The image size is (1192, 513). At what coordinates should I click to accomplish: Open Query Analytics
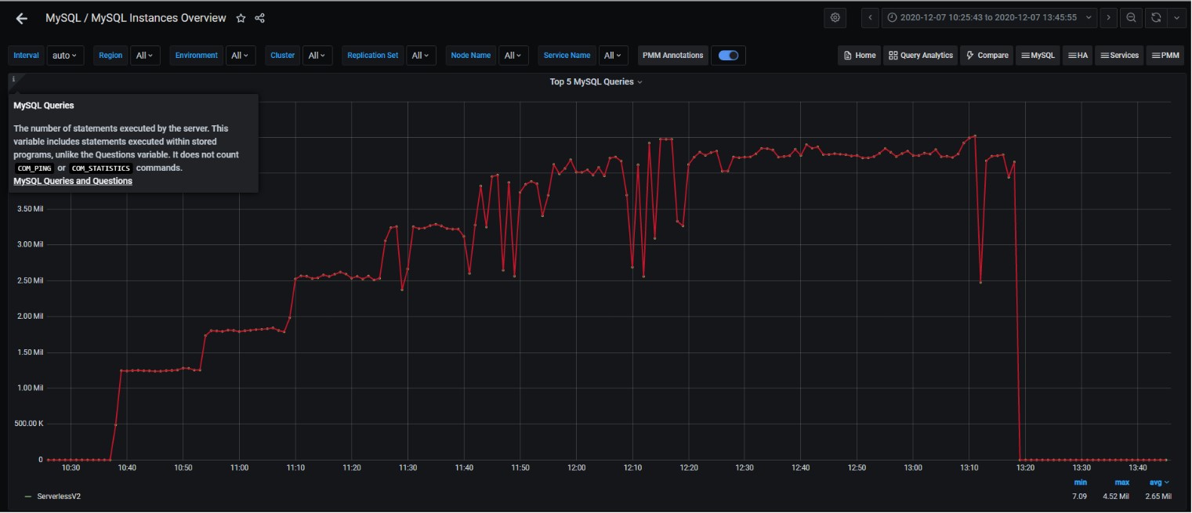pos(921,56)
